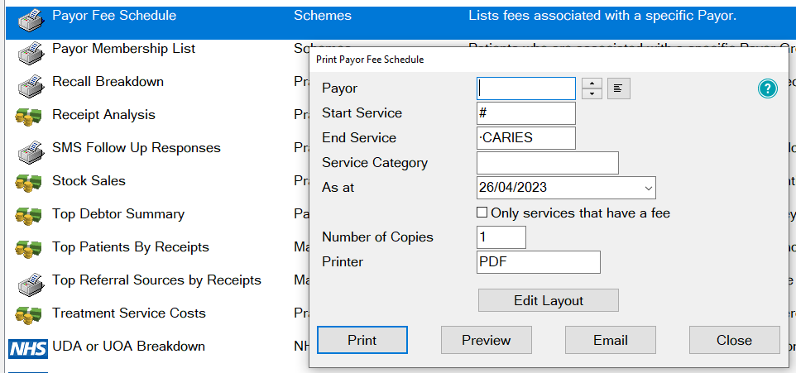Step Payor up with the spinner arrow

pyautogui.click(x=592, y=84)
